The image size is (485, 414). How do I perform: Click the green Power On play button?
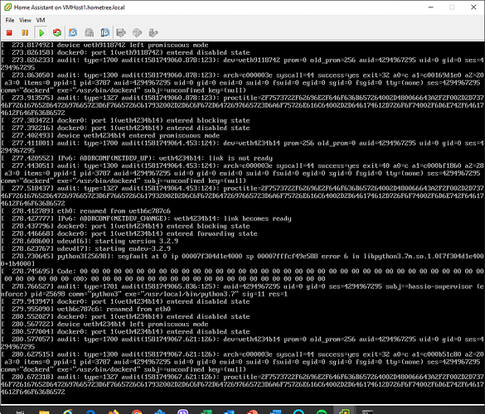click(41, 32)
